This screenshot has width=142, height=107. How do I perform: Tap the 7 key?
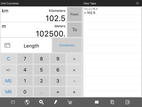(25, 59)
